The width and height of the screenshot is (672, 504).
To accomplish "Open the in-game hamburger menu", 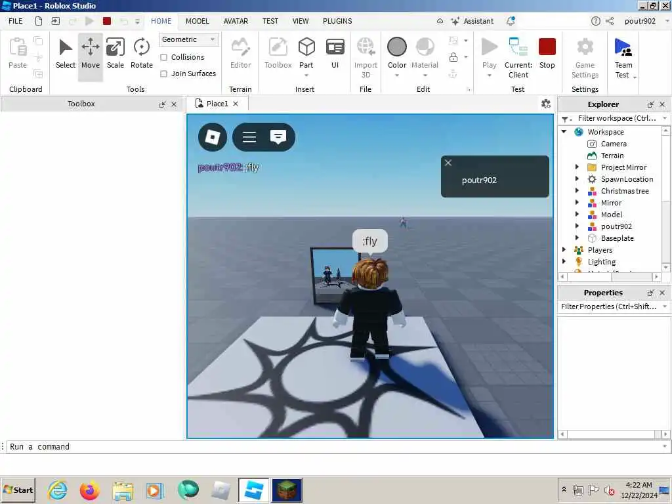I will tap(249, 137).
